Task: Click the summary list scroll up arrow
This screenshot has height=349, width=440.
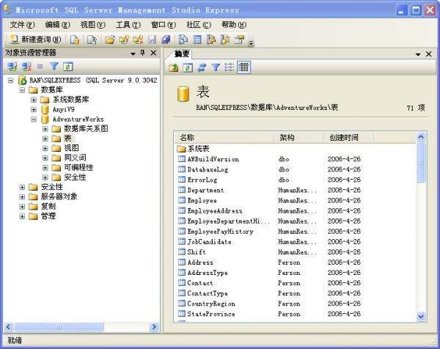Action: [x=421, y=137]
